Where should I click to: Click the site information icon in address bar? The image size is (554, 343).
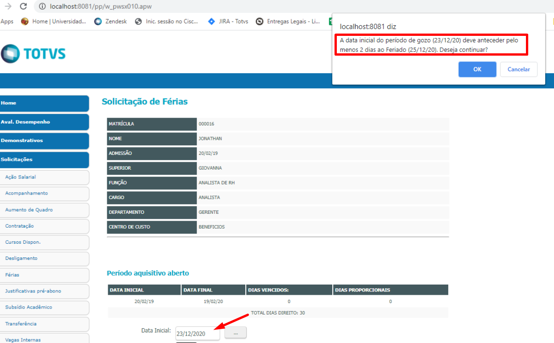click(x=42, y=6)
